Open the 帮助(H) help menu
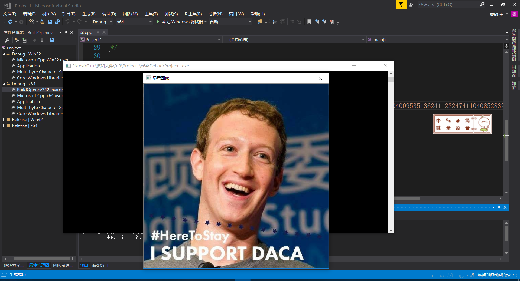Image resolution: width=520 pixels, height=281 pixels. pyautogui.click(x=258, y=14)
